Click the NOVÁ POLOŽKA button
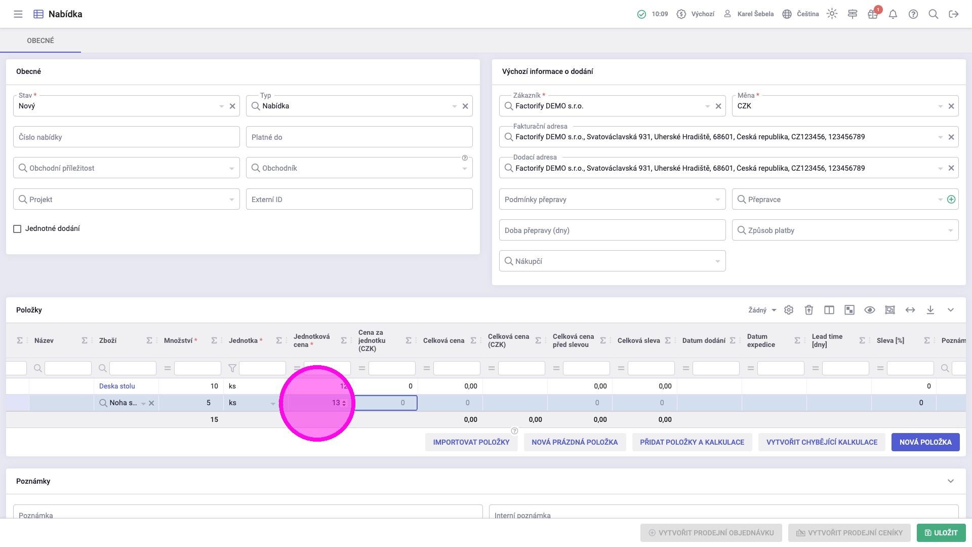 pos(925,442)
